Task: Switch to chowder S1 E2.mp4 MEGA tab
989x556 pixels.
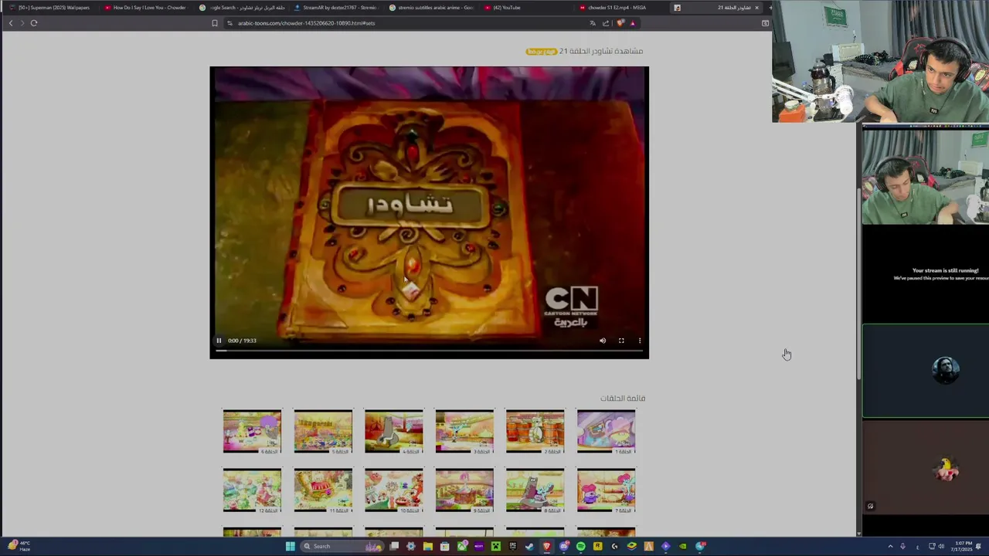Action: [x=621, y=8]
